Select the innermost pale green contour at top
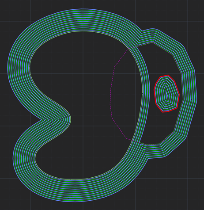The image size is (204, 210). [83, 31]
